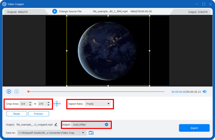Center the crop area with crosshair icon
215x140 pixels.
pos(57,104)
